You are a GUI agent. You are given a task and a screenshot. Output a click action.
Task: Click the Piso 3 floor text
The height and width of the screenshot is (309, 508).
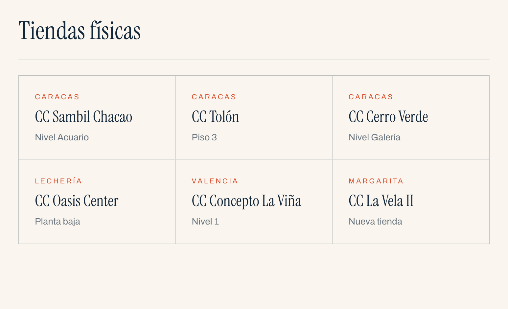[204, 137]
